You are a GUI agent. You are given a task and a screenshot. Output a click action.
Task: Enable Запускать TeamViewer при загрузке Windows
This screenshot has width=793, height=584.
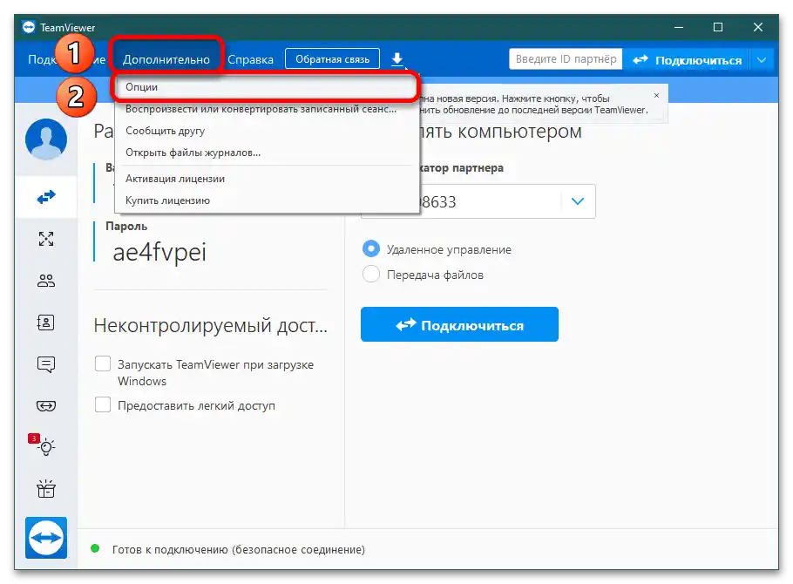(x=103, y=363)
